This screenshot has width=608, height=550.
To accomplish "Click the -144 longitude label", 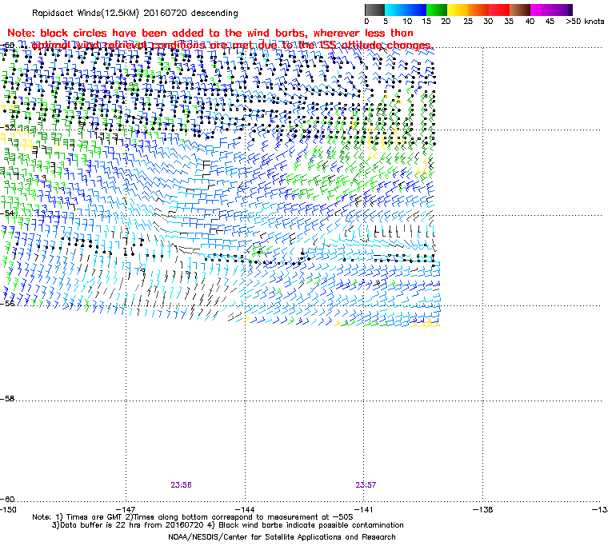I will click(x=245, y=510).
